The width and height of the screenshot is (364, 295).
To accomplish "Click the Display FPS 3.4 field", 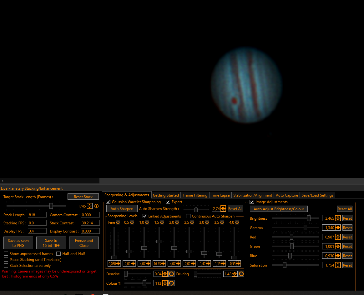I will (37, 231).
